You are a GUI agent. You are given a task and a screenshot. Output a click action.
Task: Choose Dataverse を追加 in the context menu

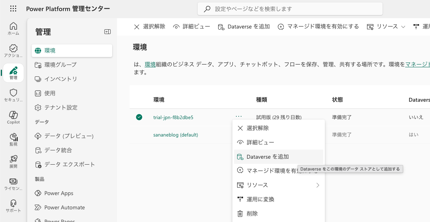279,157
